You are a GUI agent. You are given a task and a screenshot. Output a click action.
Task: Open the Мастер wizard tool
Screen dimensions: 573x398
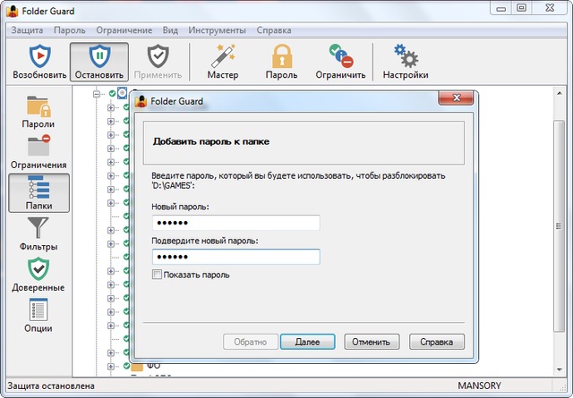click(222, 62)
